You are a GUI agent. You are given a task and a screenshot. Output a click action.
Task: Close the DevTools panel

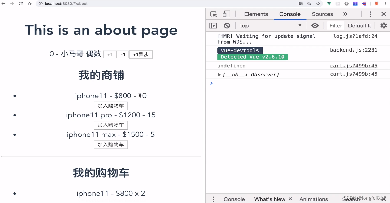coord(384,14)
